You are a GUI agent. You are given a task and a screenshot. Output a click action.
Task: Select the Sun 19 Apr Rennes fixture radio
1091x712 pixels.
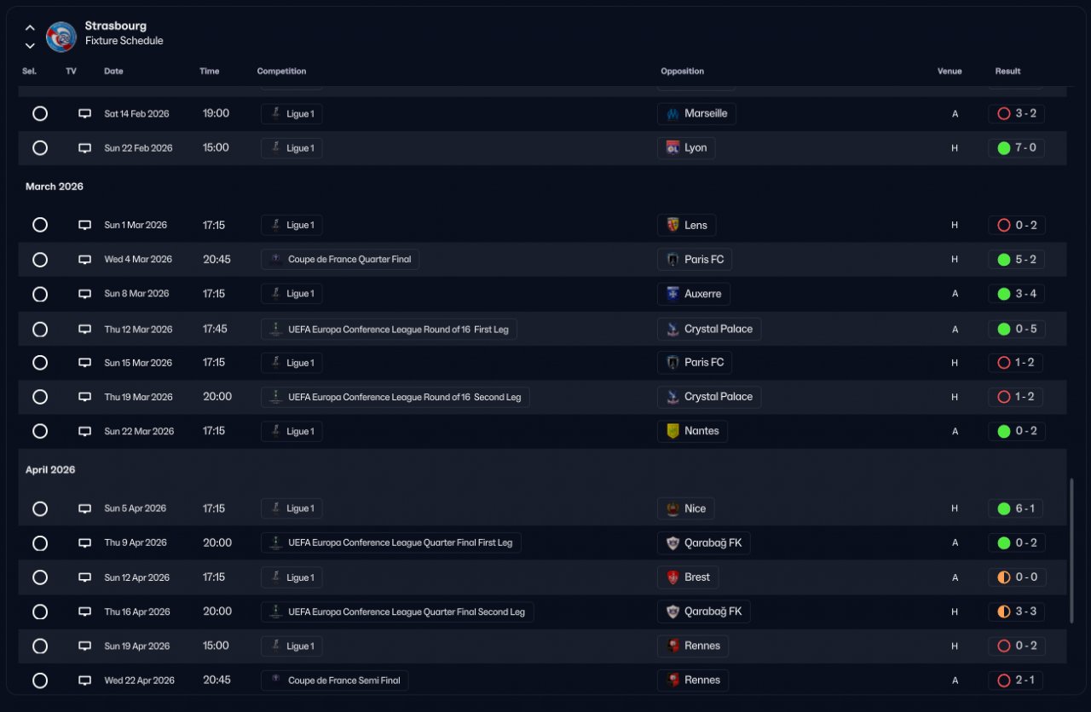tap(40, 646)
